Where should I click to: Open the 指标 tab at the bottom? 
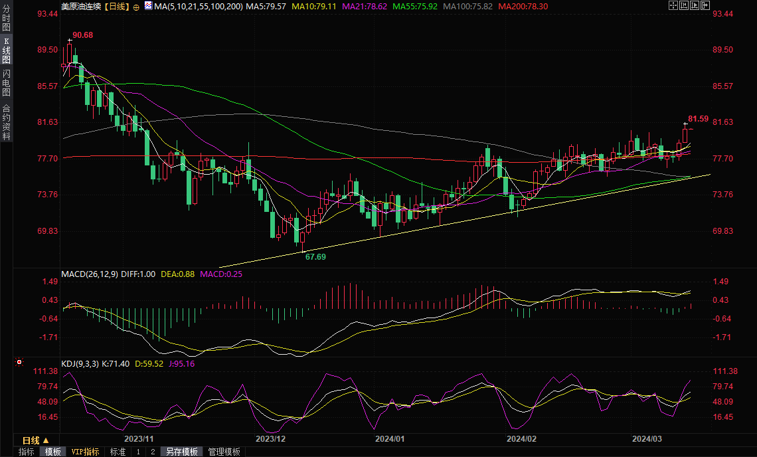point(27,452)
